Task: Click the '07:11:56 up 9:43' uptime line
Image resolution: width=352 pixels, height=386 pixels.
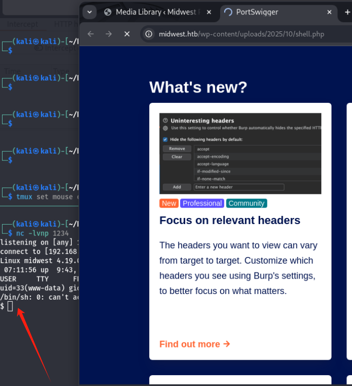Action: 40,270
